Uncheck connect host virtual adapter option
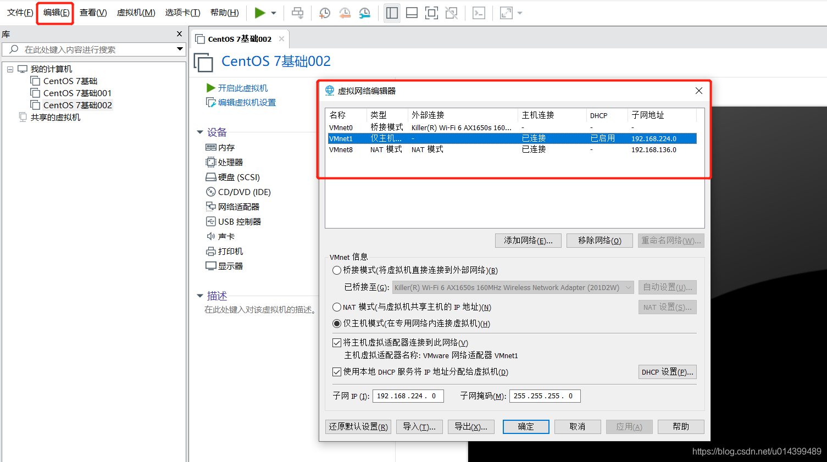Screen dimensions: 827x462 (x=336, y=342)
